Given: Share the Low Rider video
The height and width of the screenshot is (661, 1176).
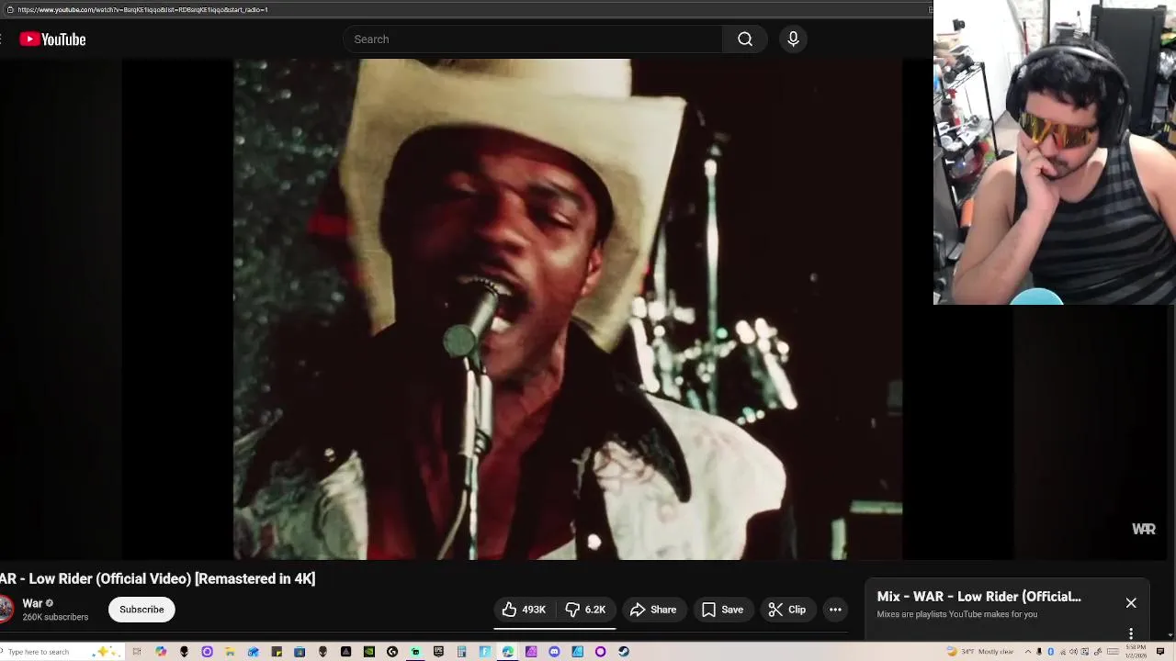Looking at the screenshot, I should coord(653,610).
